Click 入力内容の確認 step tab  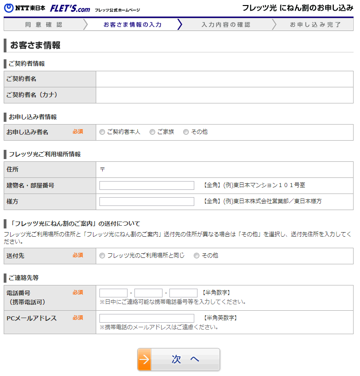226,24
